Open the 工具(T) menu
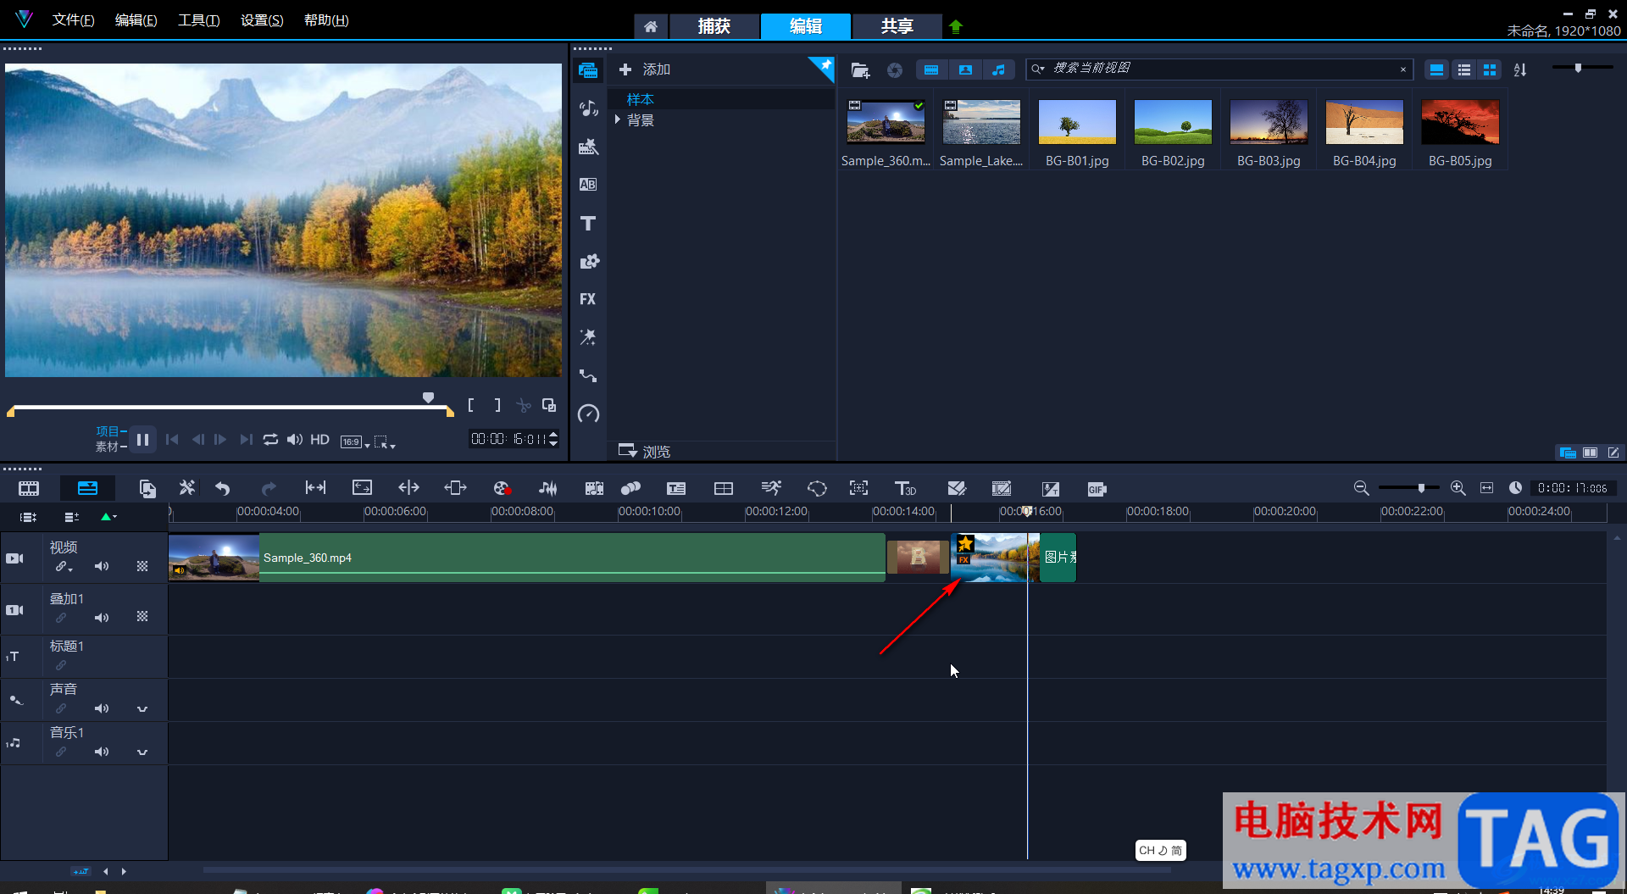This screenshot has width=1627, height=894. [199, 20]
